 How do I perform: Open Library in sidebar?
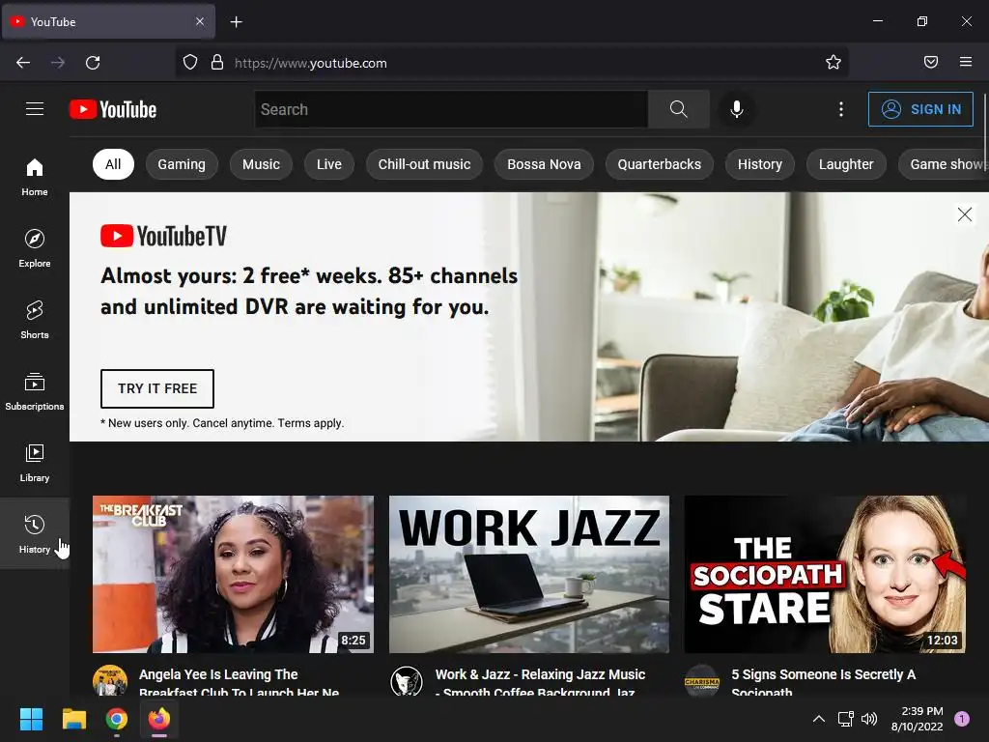tap(35, 463)
